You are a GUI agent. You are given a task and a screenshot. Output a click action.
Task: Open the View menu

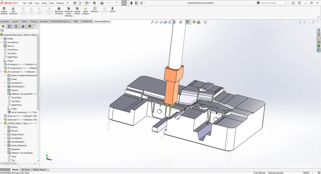pyautogui.click(x=37, y=3)
